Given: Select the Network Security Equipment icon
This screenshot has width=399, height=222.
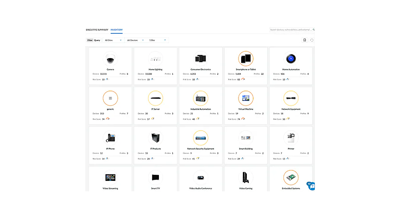Looking at the screenshot, I should tap(200, 138).
